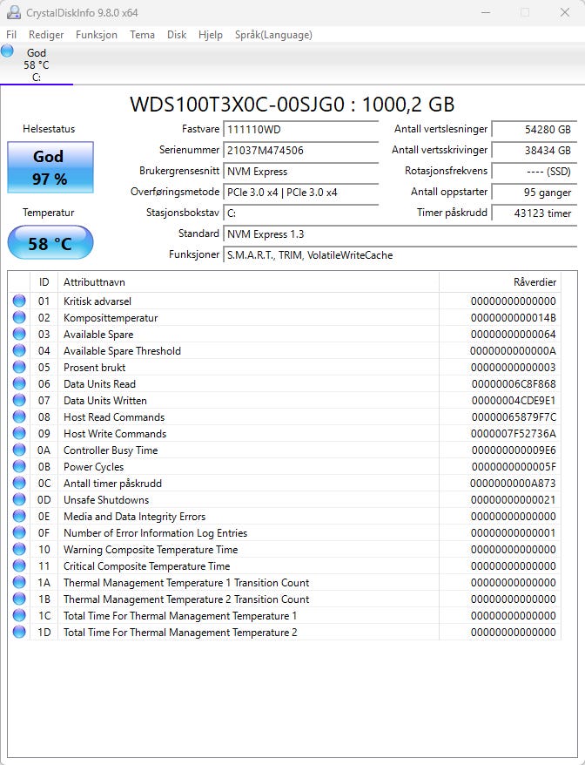Click the status orb for Antall timer påskrudd
The width and height of the screenshot is (585, 765).
[19, 484]
